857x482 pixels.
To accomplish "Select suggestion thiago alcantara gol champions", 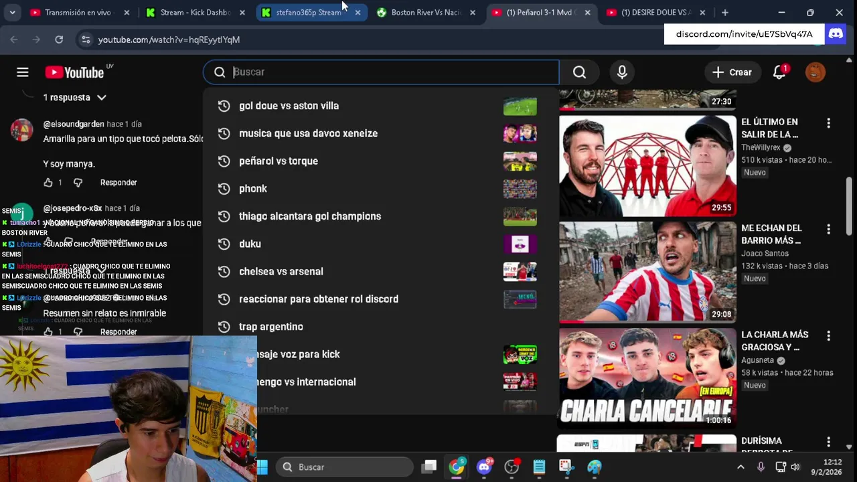I will click(380, 216).
